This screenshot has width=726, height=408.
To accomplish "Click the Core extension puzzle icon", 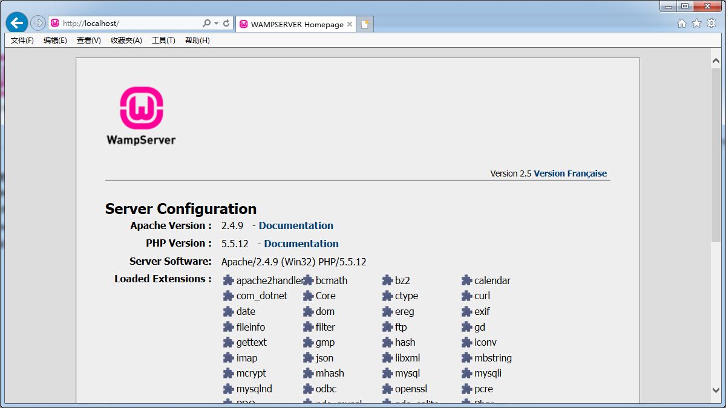I will 308,296.
